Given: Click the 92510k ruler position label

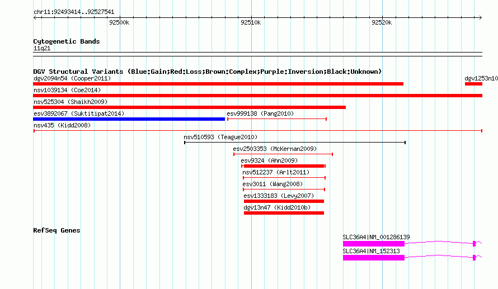Looking at the screenshot, I should pyautogui.click(x=251, y=22).
